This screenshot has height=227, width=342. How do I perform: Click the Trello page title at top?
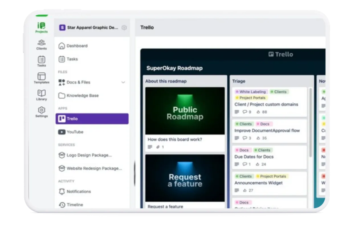point(147,27)
